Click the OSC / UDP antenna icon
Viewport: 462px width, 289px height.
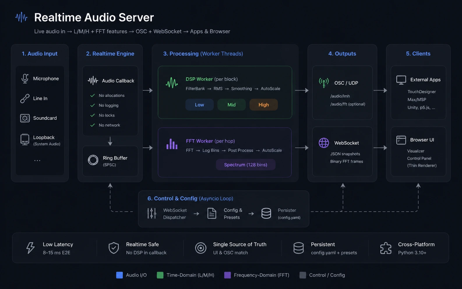point(324,83)
